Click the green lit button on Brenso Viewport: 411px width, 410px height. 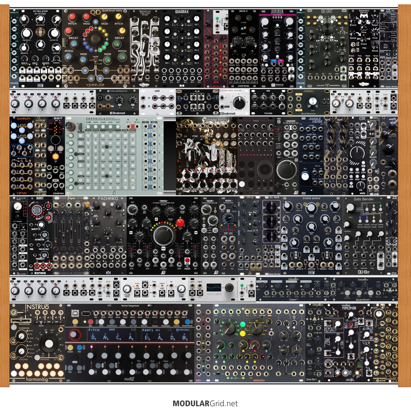[x=242, y=325]
